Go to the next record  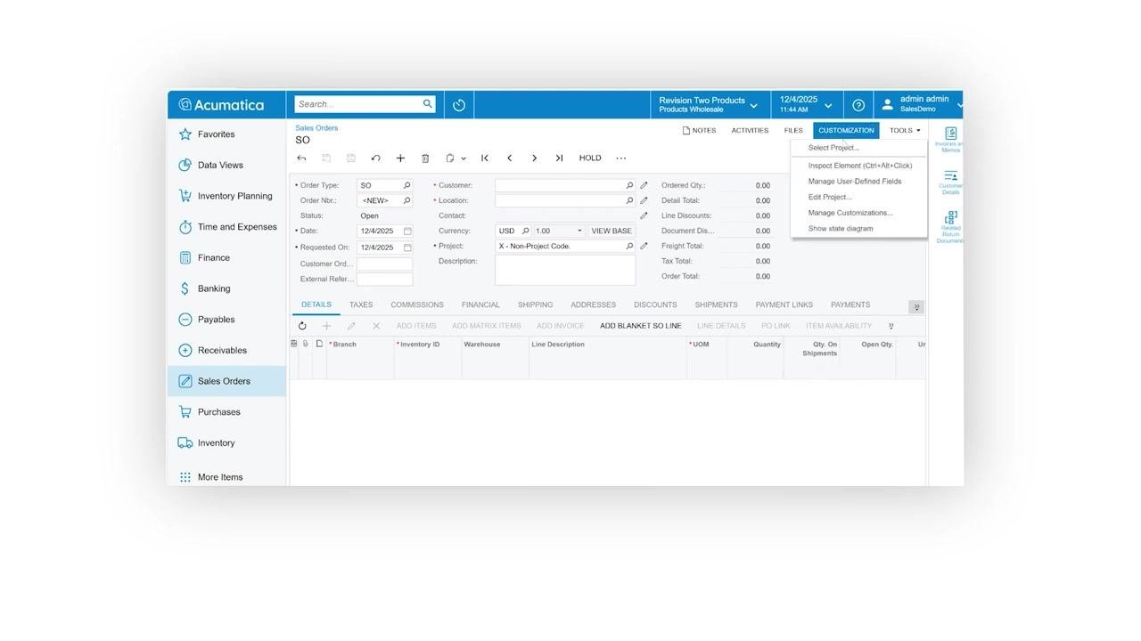click(x=534, y=158)
